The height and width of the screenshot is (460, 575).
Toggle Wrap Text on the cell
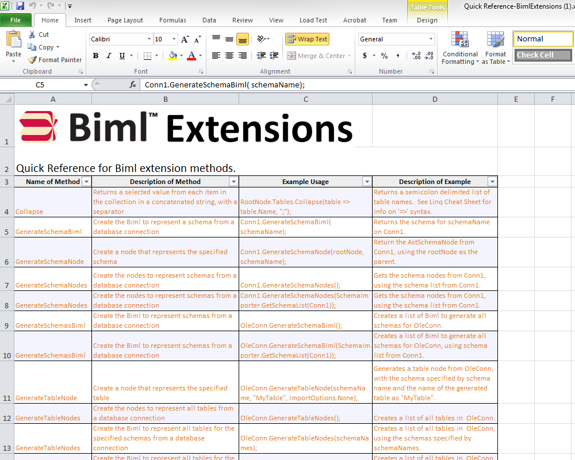(307, 39)
